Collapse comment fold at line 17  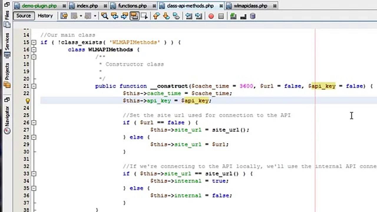[34, 57]
